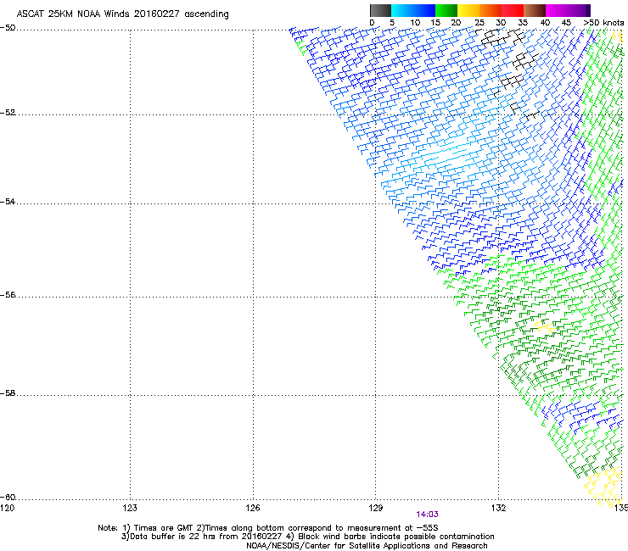Image resolution: width=628 pixels, height=551 pixels.
Task: Click the yellow wind barbs near 57S 133E
Action: pyautogui.click(x=545, y=326)
